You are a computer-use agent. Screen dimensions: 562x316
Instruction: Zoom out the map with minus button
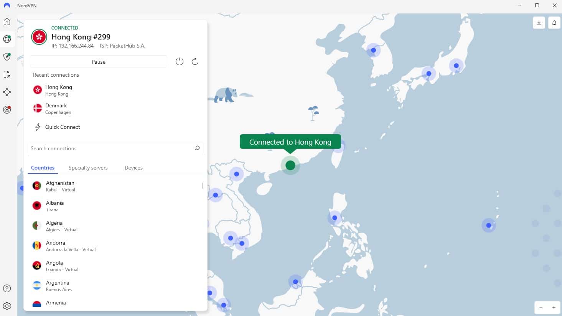pyautogui.click(x=541, y=308)
